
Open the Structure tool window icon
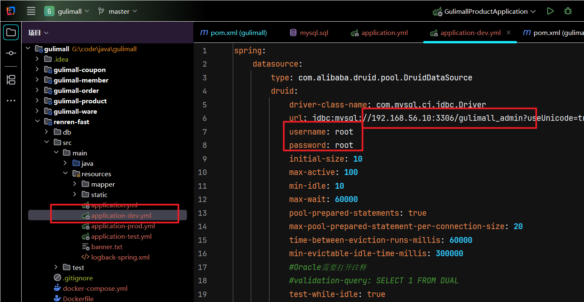(x=11, y=80)
